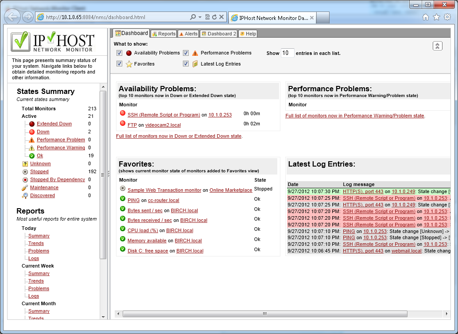Open the address bar search dropdown arrow
The image size is (458, 334).
200,17
